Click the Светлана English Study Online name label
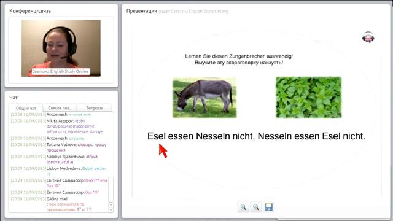The image size is (393, 221). (60, 71)
